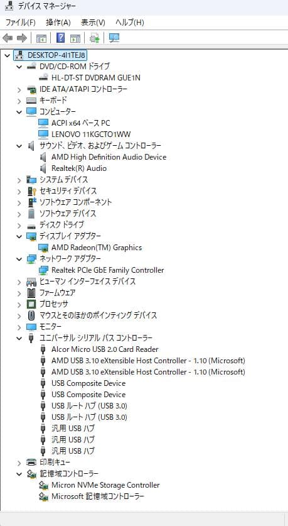Screen dimensions: 288x526
Task: Expand the キーボード category
Action: tap(19, 101)
